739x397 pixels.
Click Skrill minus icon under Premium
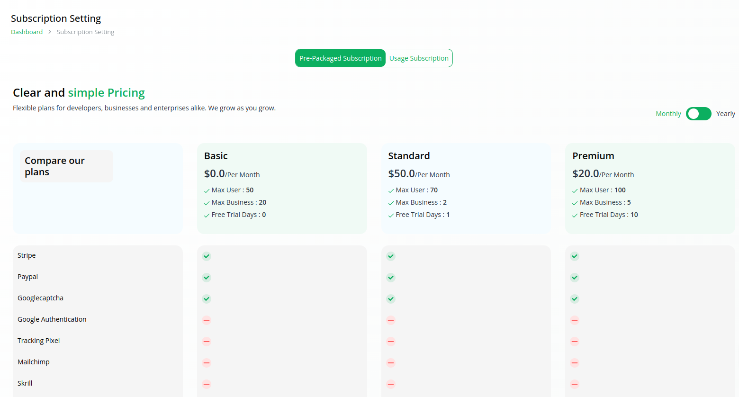pyautogui.click(x=575, y=384)
